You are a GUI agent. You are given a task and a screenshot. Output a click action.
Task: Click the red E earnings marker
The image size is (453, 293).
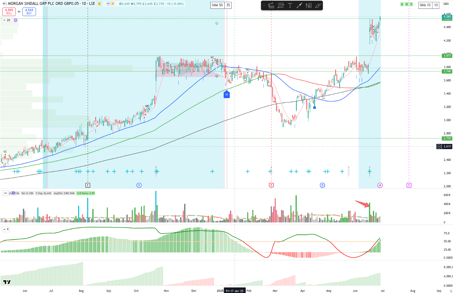[271, 185]
